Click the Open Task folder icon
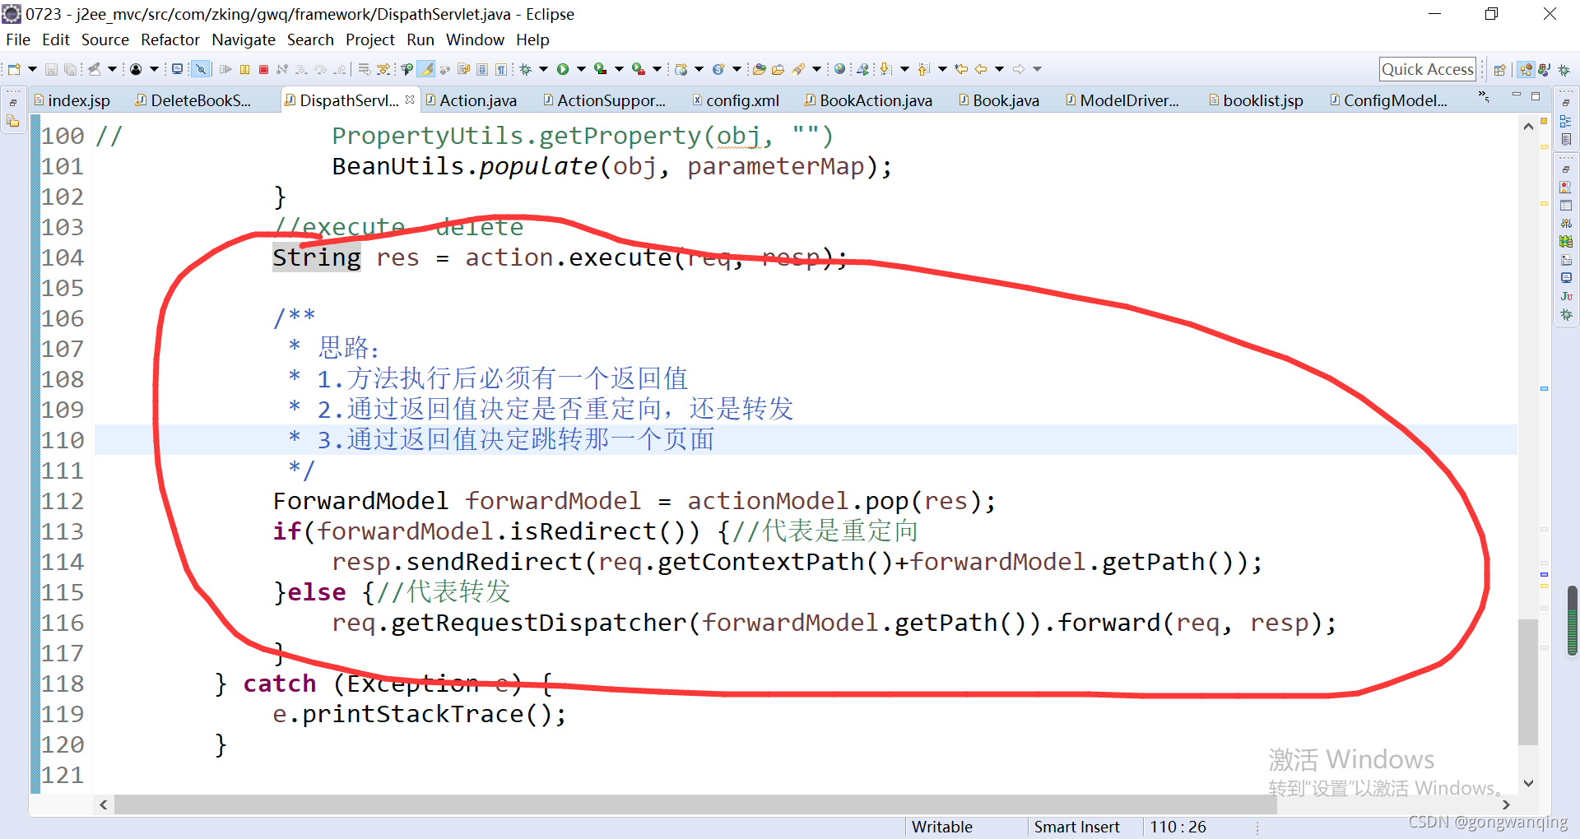The width and height of the screenshot is (1580, 839). click(x=778, y=69)
